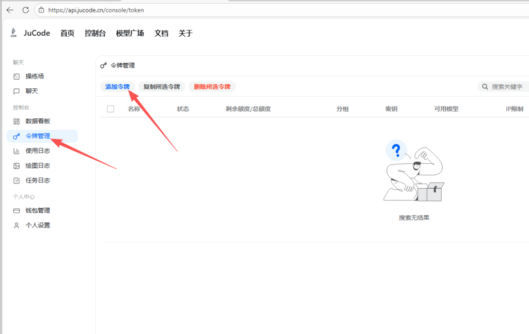529x334 pixels.
Task: Click the playground (操练场) sidebar icon
Action: [17, 77]
